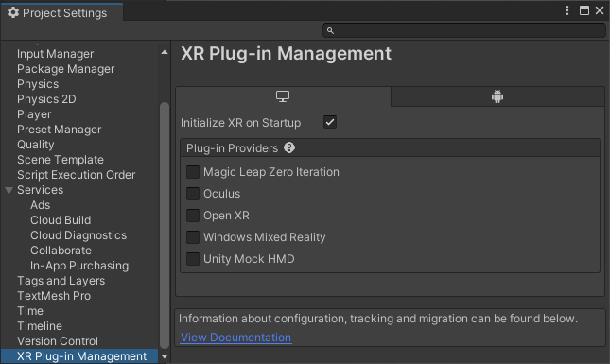Click the settings list vertical scrollbar
The height and width of the screenshot is (364, 610).
[165, 225]
